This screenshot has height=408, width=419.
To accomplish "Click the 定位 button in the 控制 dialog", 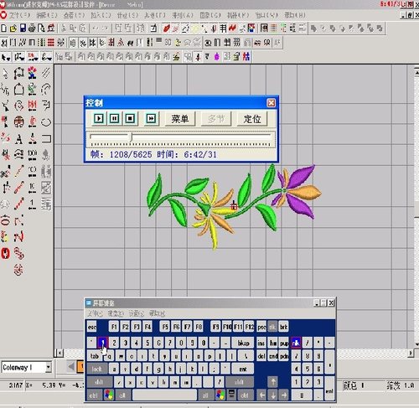I will click(x=252, y=119).
